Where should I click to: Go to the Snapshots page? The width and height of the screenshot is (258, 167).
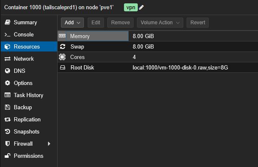pyautogui.click(x=29, y=131)
